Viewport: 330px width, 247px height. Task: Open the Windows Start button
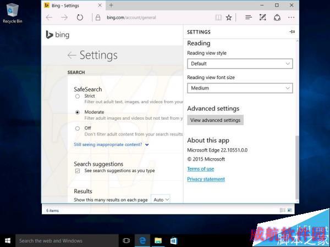pos(8,241)
